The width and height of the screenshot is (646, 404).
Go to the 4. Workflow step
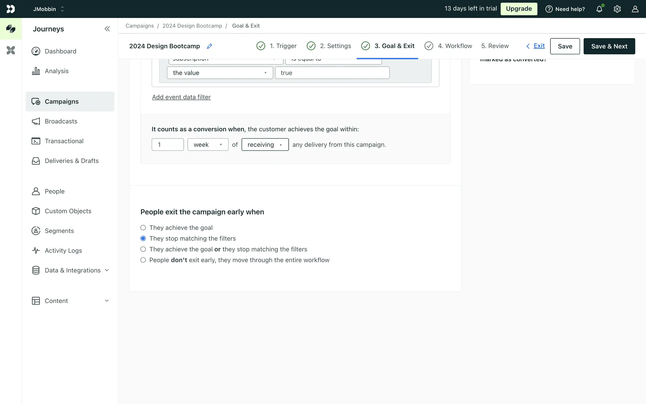455,46
